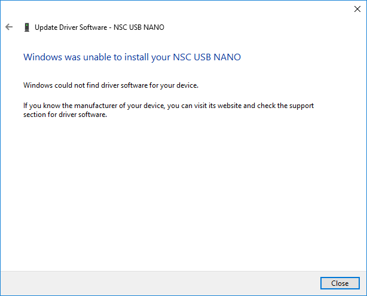Click the word 'website' in the paragraph

[230, 106]
